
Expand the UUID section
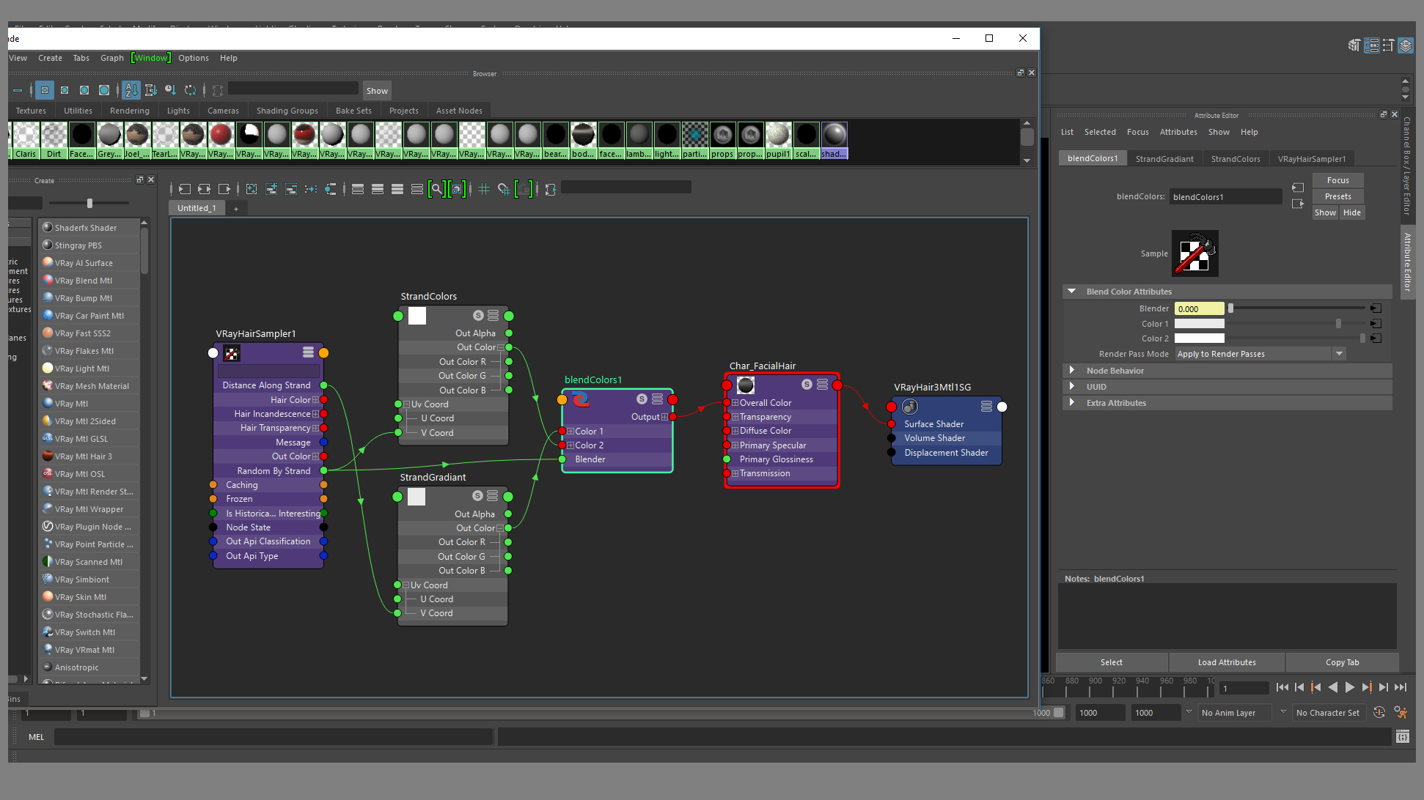(1072, 387)
